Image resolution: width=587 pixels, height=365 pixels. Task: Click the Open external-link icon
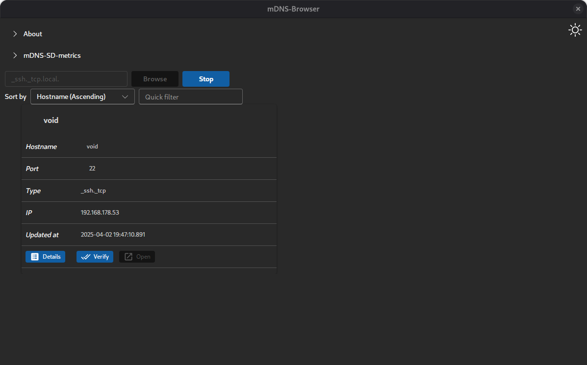[128, 257]
